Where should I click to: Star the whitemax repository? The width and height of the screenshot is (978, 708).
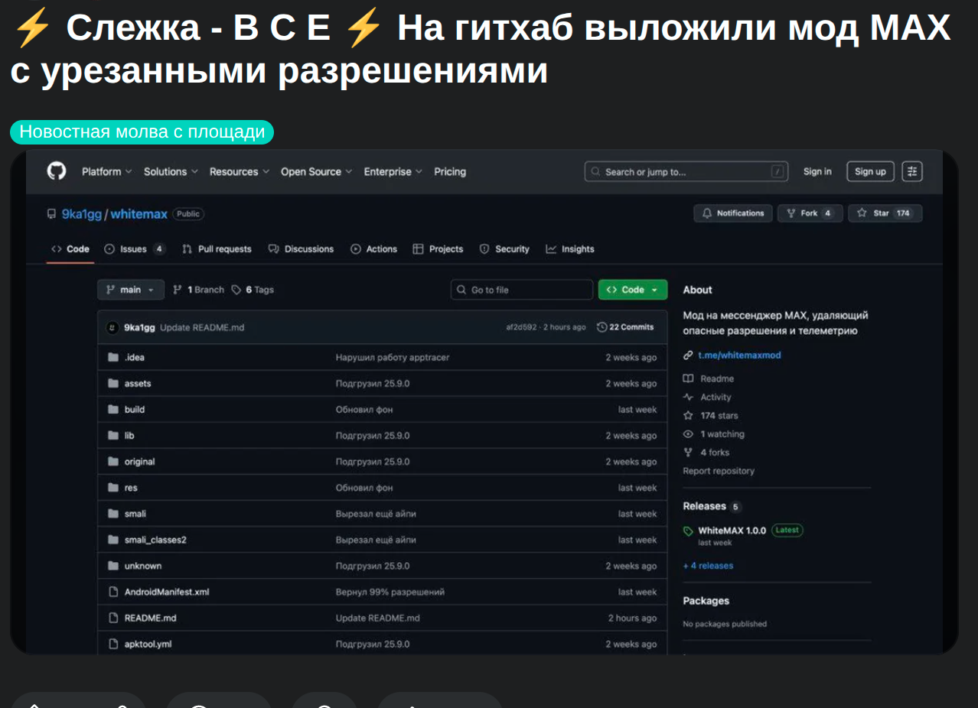click(x=885, y=213)
